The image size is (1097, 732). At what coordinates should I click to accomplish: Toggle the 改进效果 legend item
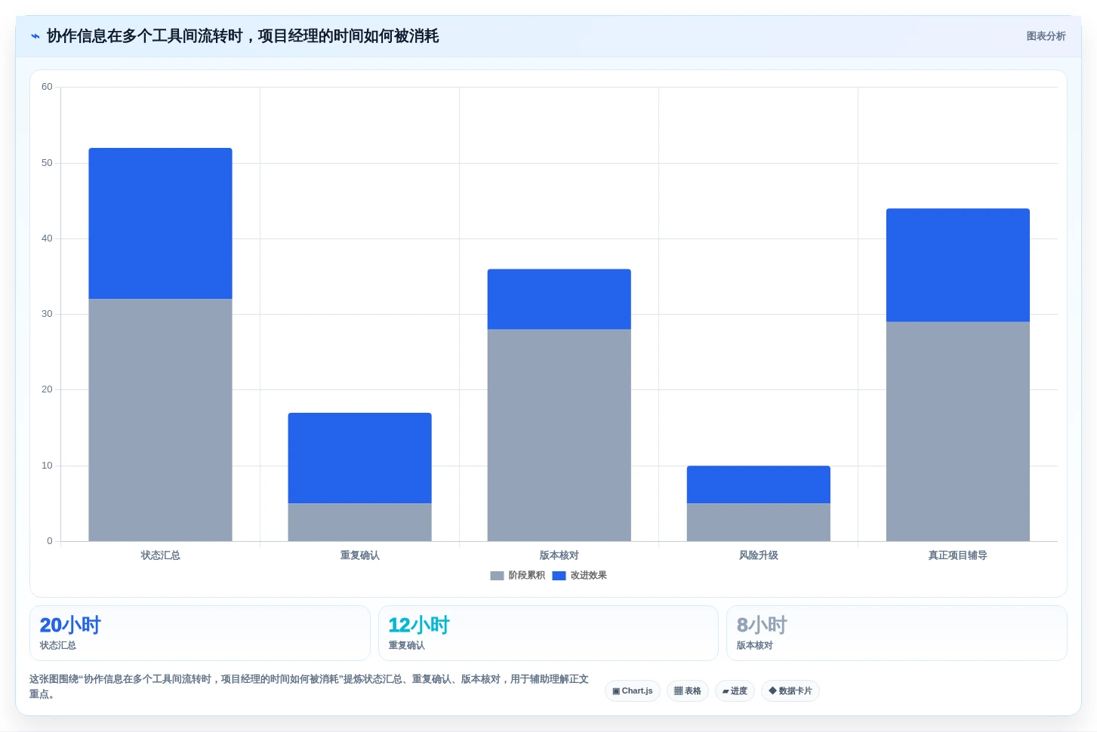click(579, 575)
